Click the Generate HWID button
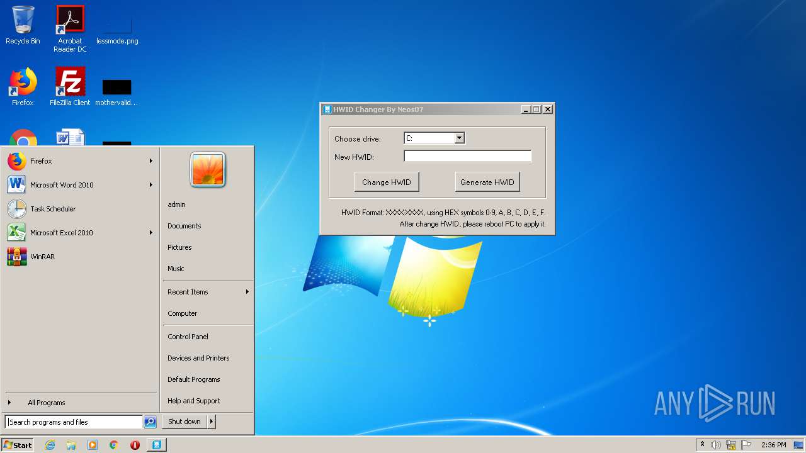This screenshot has height=453, width=806. pyautogui.click(x=487, y=182)
